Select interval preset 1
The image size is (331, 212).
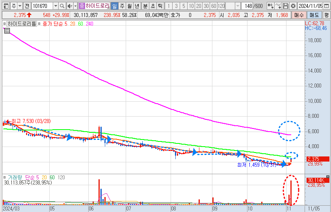tap(169, 6)
